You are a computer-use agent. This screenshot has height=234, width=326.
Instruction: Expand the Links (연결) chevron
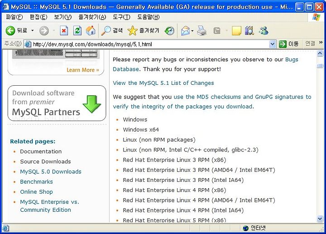tap(321, 43)
